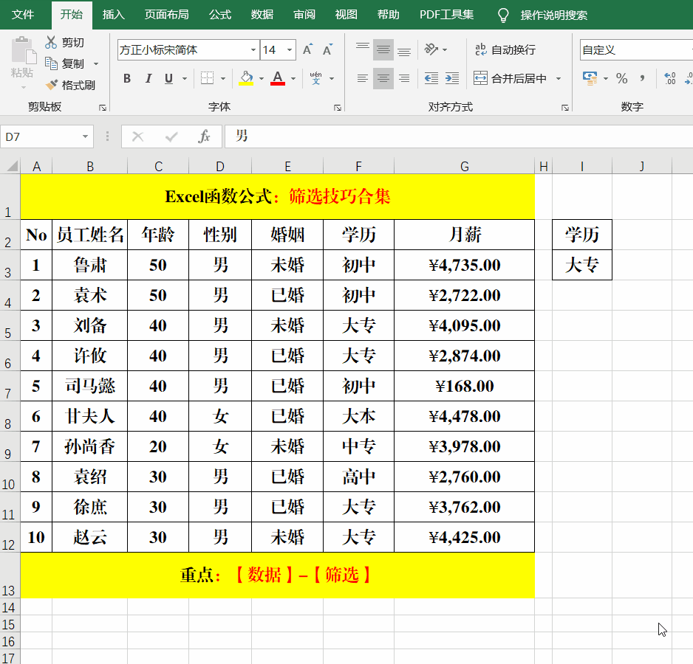Toggle Italic formatting
This screenshot has width=693, height=664.
coord(148,79)
